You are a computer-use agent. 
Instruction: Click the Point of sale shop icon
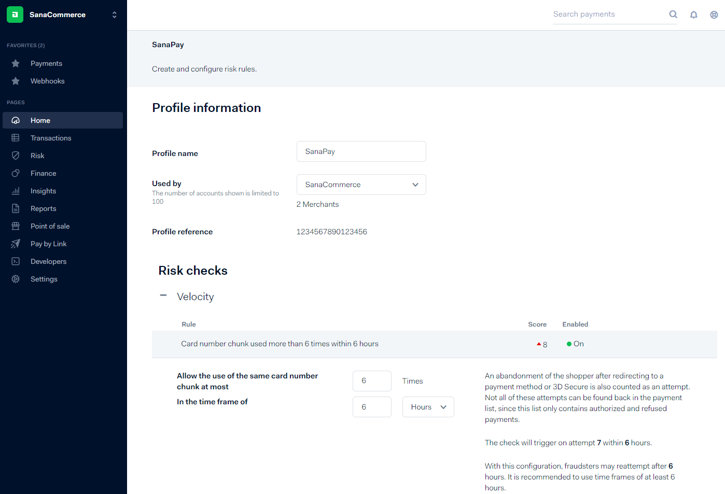click(16, 226)
